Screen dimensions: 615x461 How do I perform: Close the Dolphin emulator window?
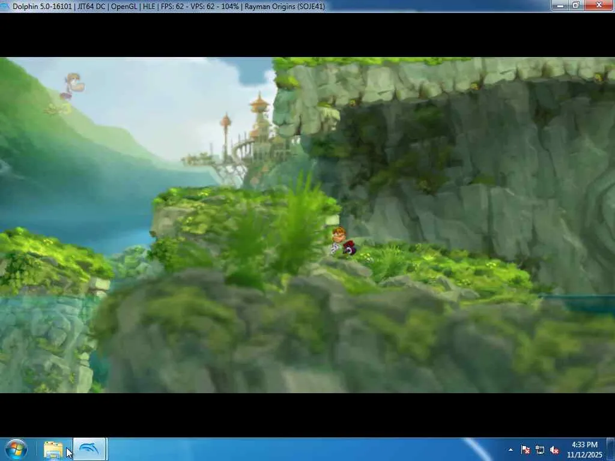pos(599,5)
